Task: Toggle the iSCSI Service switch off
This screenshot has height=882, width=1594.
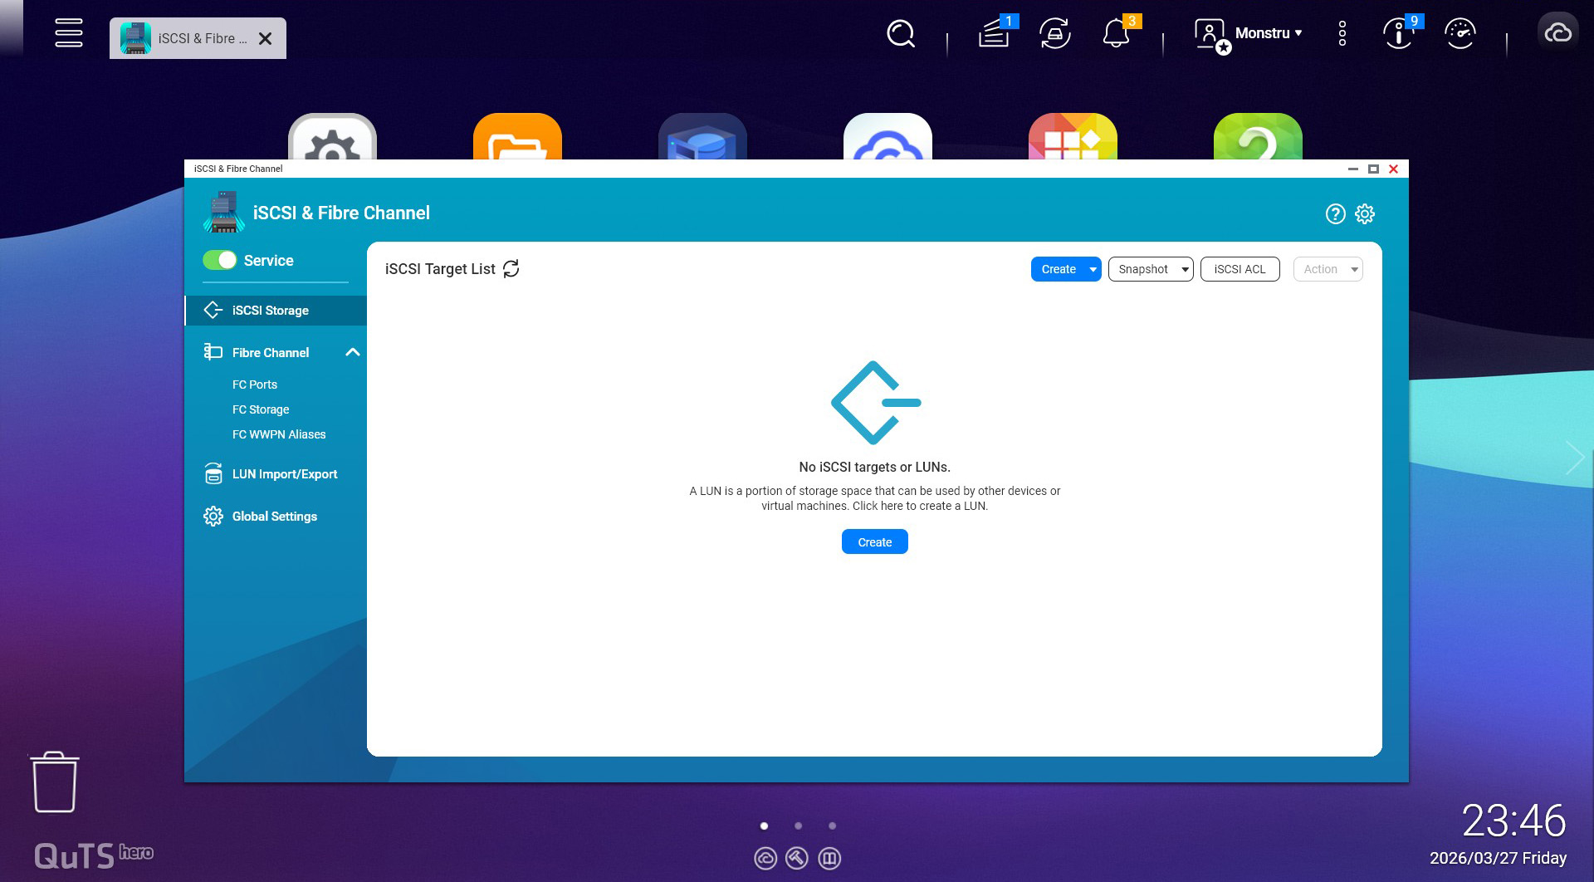Action: (x=220, y=261)
